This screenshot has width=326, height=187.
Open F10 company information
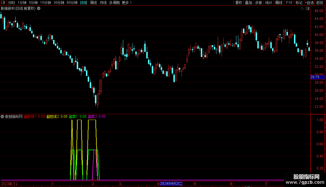click(289, 3)
